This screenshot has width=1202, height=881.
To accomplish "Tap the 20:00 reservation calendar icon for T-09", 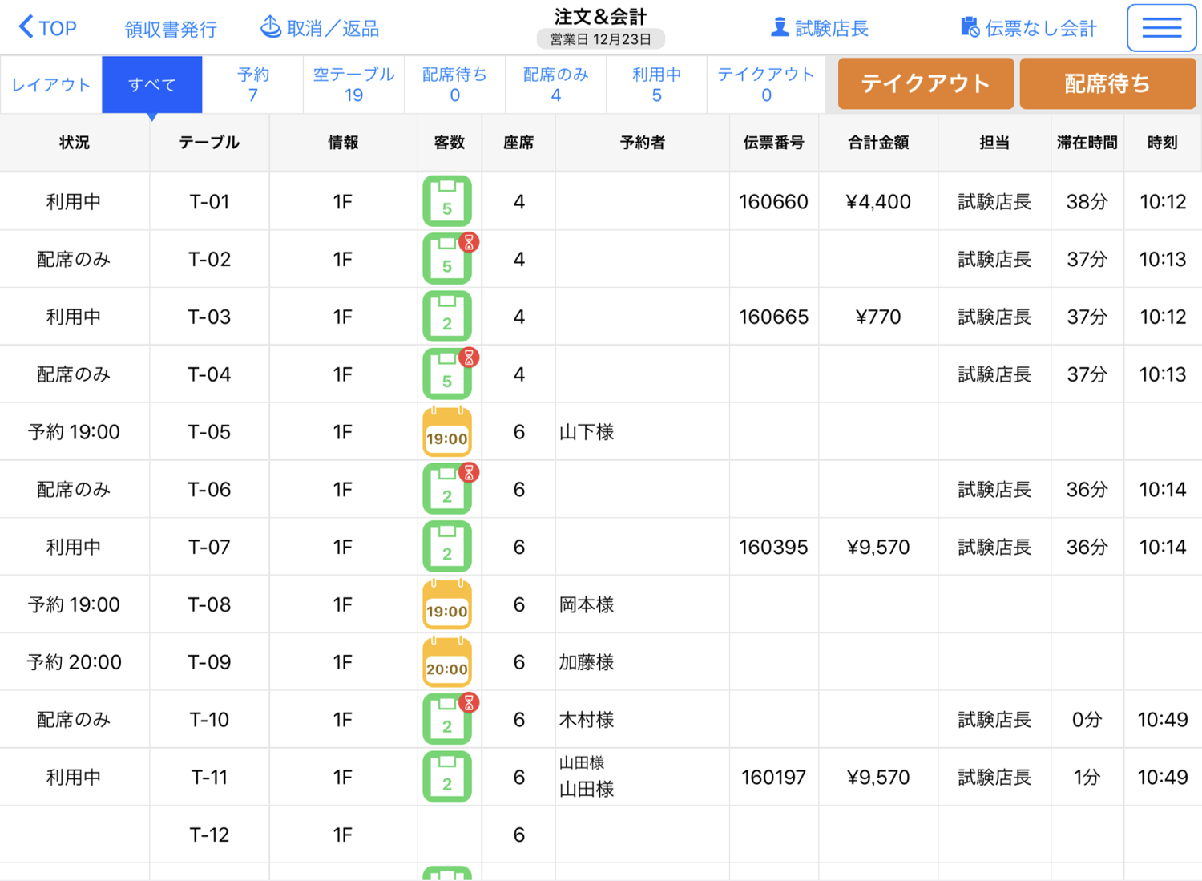I will tap(446, 662).
